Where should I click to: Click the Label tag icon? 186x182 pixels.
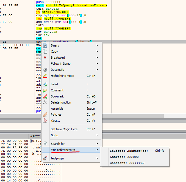click(45, 84)
